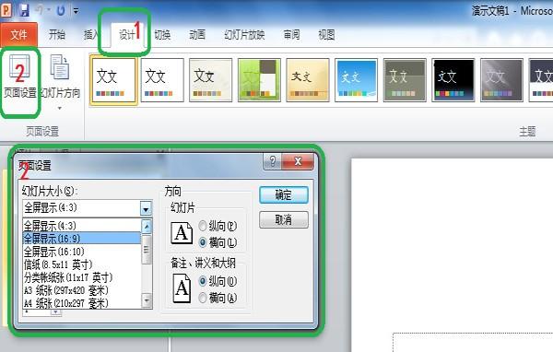Click the size list scrollbar thumb
The height and width of the screenshot is (352, 553).
[x=147, y=249]
